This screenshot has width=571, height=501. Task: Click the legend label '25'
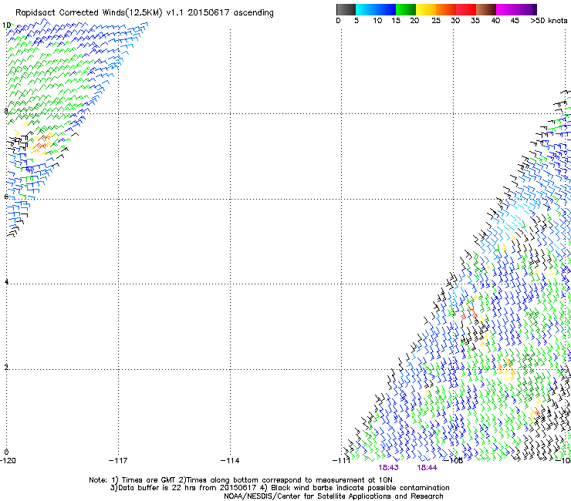[x=436, y=20]
